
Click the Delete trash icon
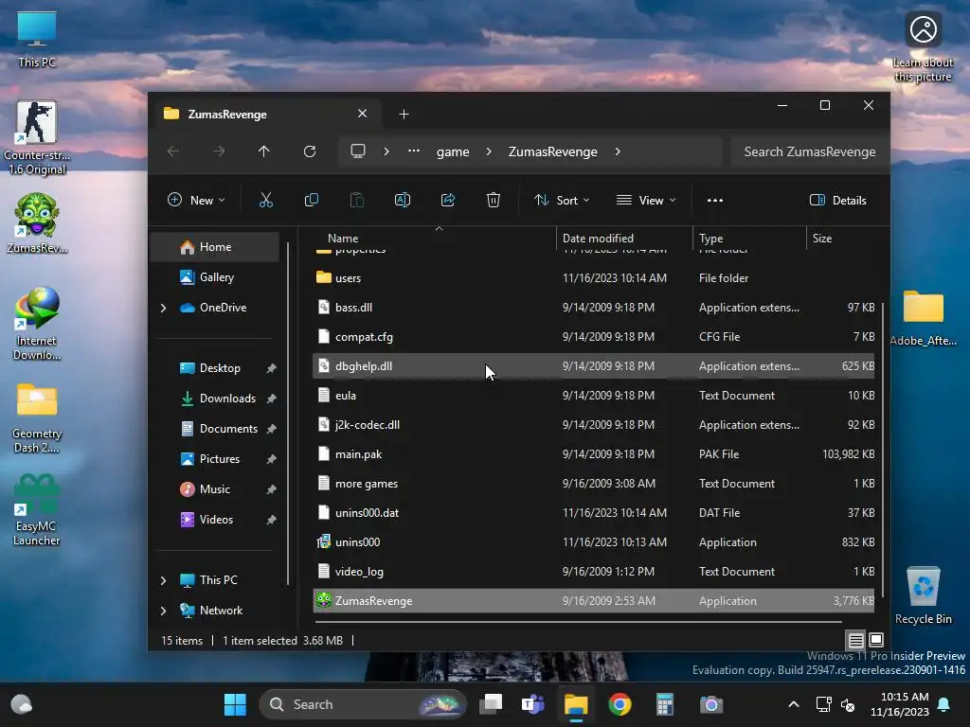[x=493, y=200]
